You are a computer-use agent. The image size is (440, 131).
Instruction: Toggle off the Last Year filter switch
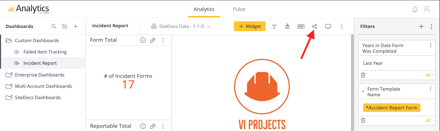(430, 75)
